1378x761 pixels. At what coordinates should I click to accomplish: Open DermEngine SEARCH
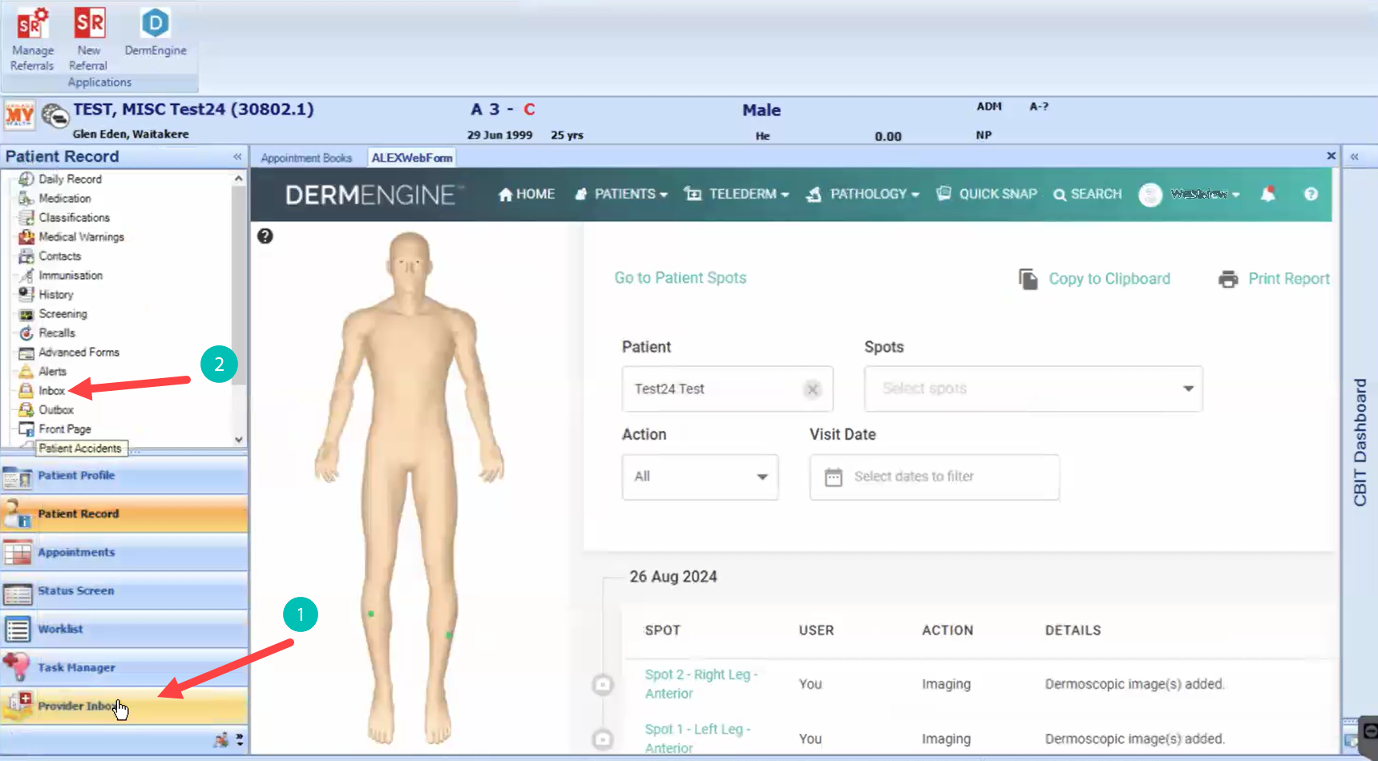(1087, 194)
